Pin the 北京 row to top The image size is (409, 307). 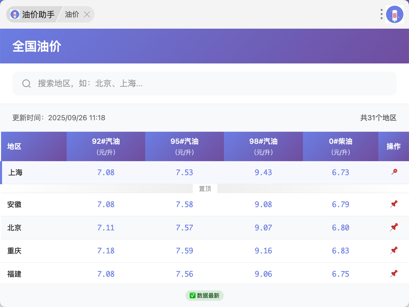coord(394,227)
